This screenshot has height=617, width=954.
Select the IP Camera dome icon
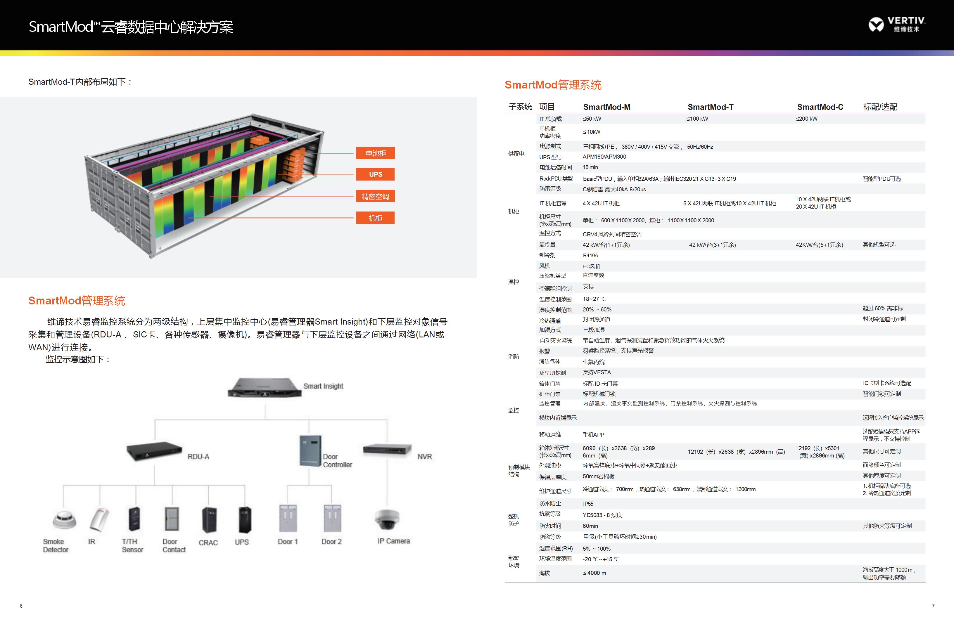point(387,519)
